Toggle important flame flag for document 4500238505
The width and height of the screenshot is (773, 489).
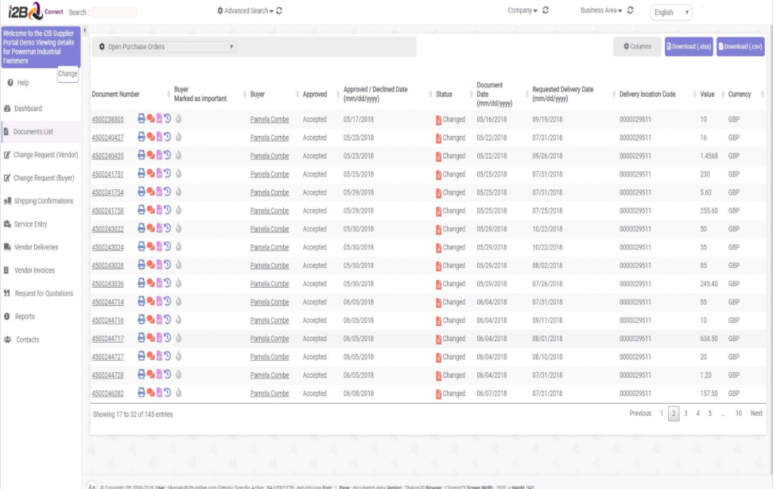pos(179,119)
